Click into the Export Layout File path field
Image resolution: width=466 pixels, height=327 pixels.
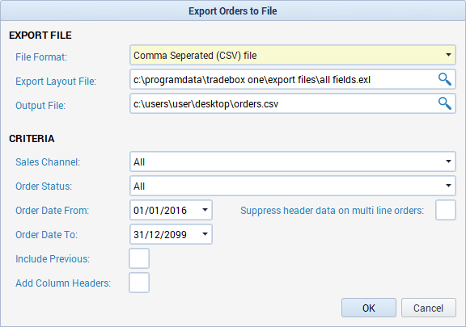pyautogui.click(x=282, y=79)
